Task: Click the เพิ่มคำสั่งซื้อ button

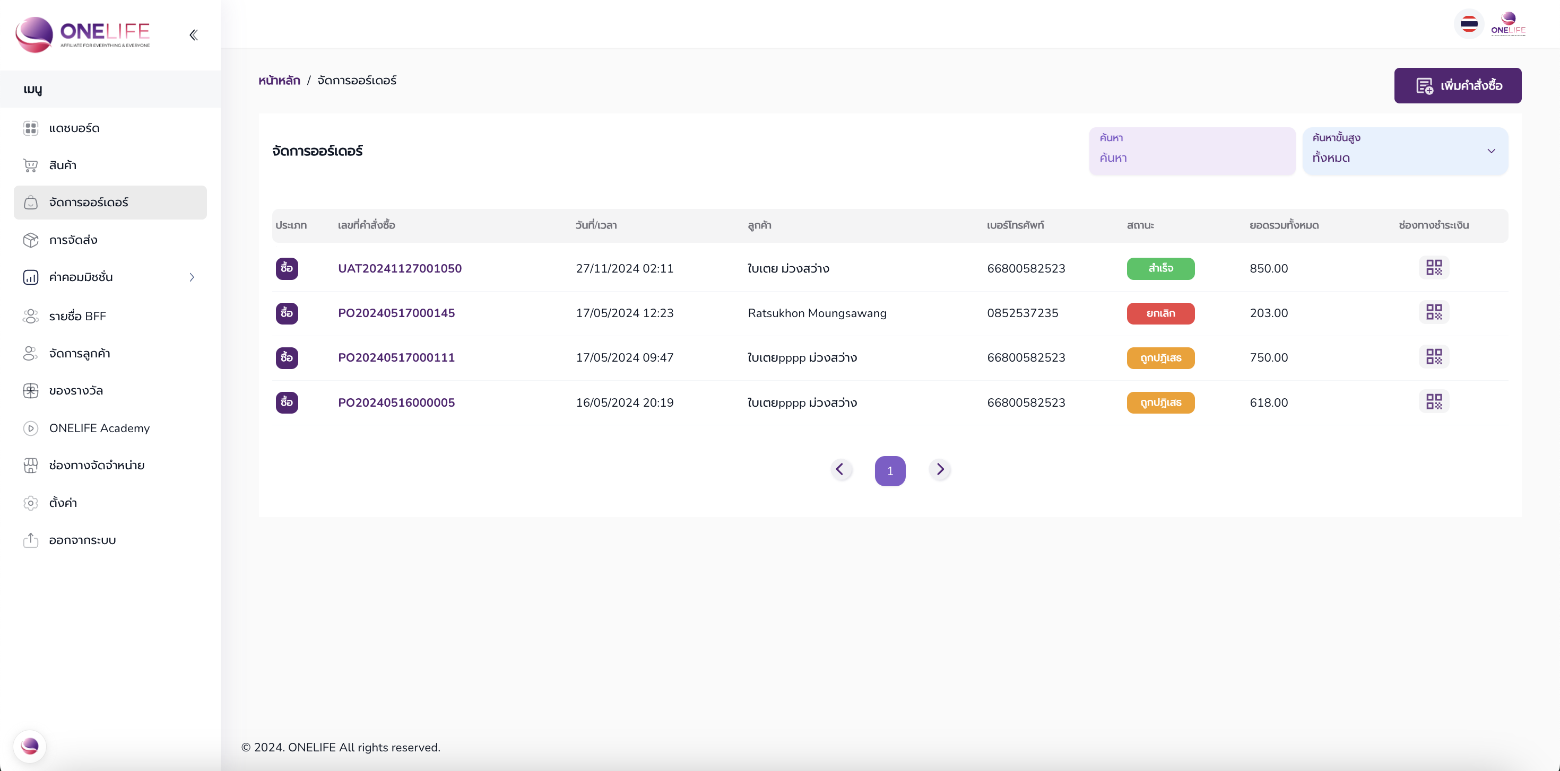Action: (1457, 85)
